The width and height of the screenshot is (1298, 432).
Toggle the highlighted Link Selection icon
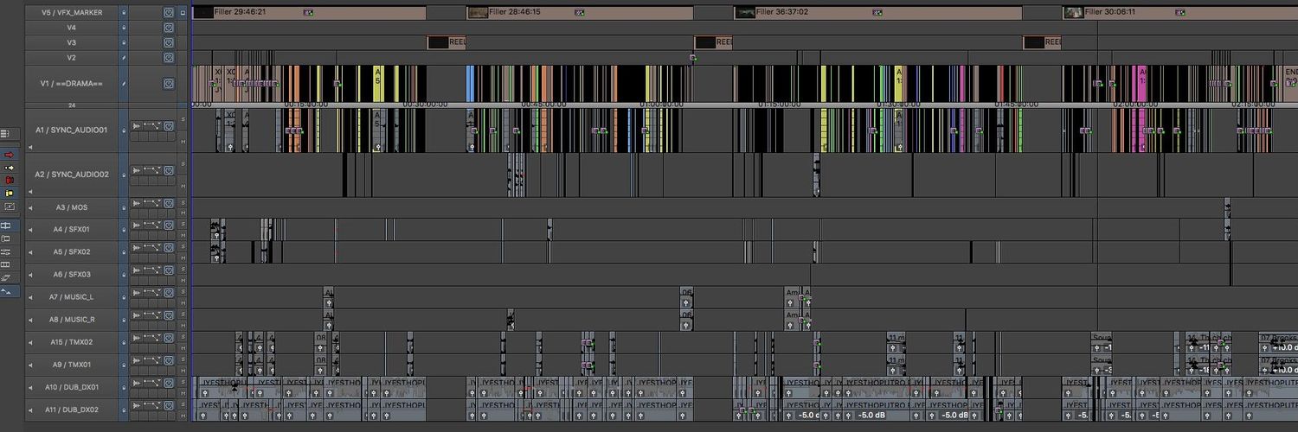click(6, 226)
